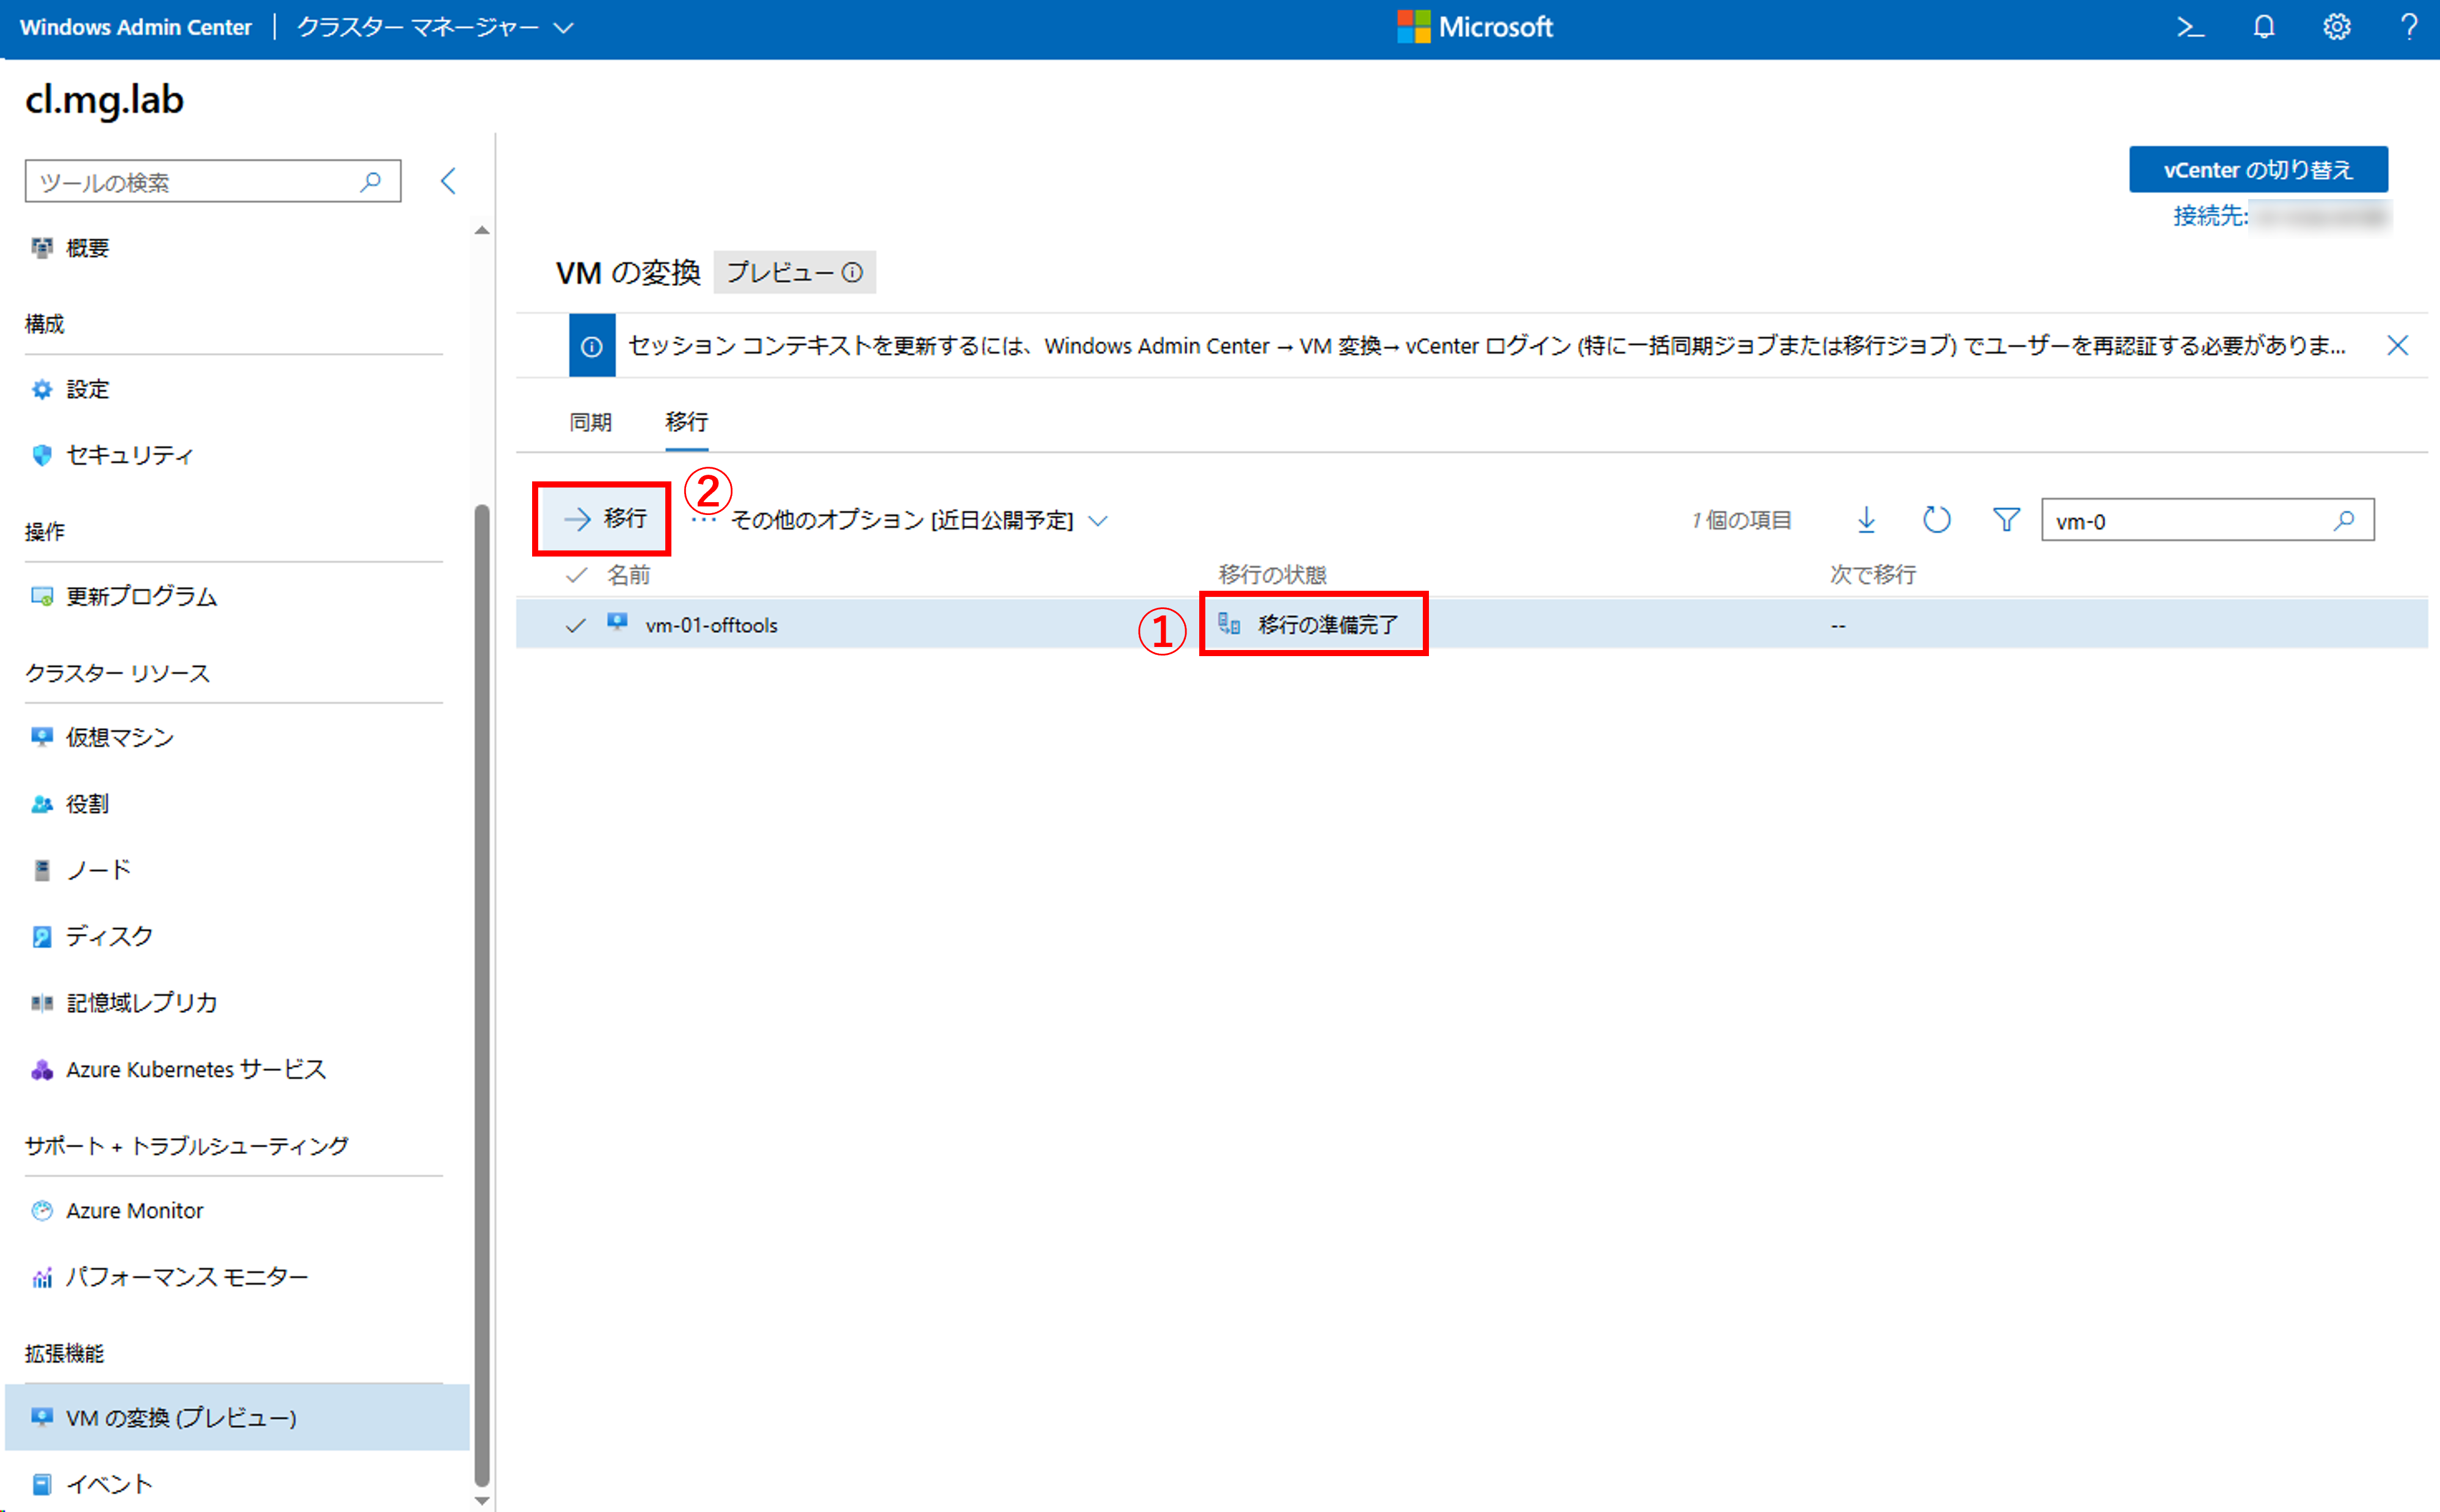The image size is (2440, 1512).
Task: Dismiss the session context info banner
Action: point(2397,346)
